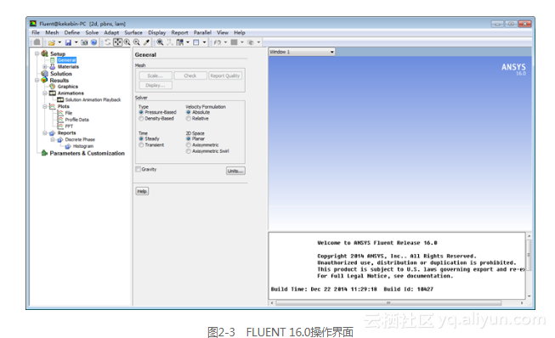Select Absolute velocity formulation
The height and width of the screenshot is (338, 555).
(189, 112)
